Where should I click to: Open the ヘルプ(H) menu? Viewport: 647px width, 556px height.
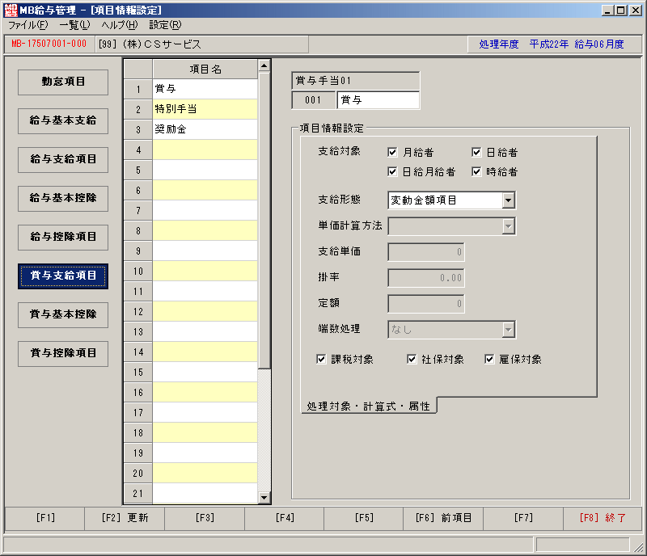coord(120,25)
